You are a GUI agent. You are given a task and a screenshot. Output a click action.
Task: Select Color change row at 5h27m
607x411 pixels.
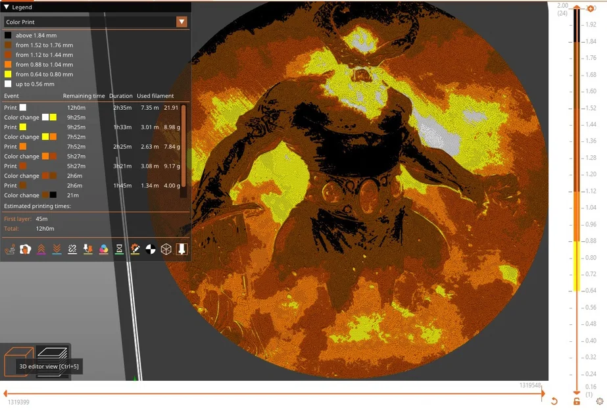pos(92,157)
